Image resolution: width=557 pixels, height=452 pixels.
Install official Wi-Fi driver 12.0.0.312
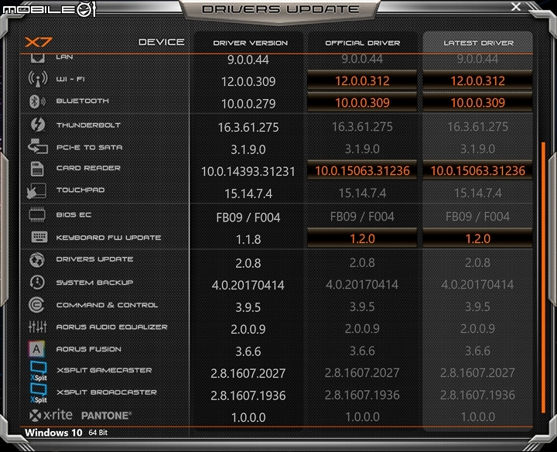(x=362, y=80)
